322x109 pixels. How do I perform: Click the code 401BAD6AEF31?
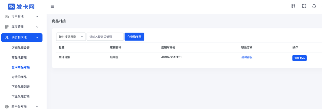pos(172,57)
